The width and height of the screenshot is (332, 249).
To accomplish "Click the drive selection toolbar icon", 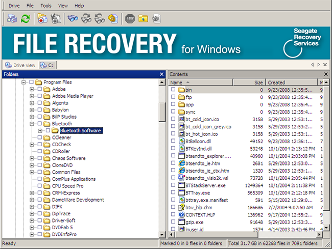I will [x=12, y=19].
